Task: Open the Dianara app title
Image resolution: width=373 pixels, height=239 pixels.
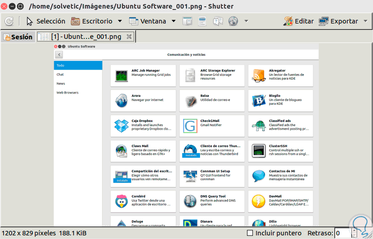Action: tap(206, 221)
